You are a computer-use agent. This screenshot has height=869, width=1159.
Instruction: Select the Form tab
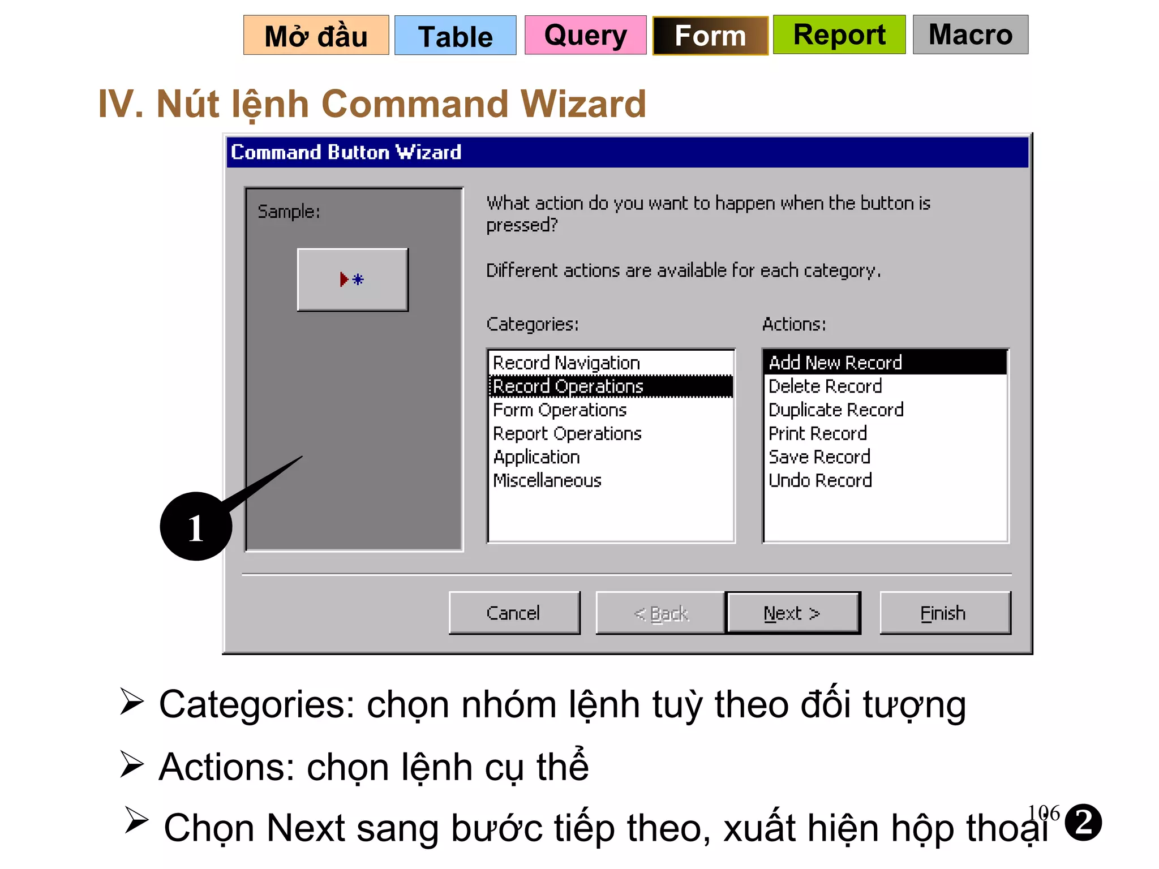coord(710,35)
